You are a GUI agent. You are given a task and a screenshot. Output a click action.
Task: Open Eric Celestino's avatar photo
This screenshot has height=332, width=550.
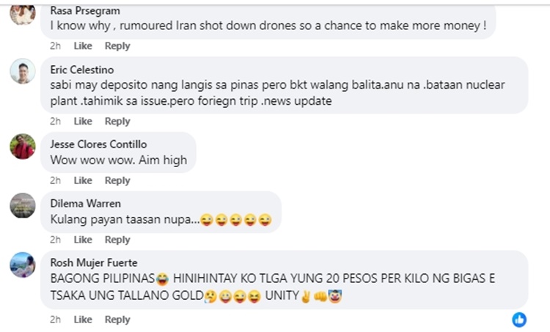point(23,71)
